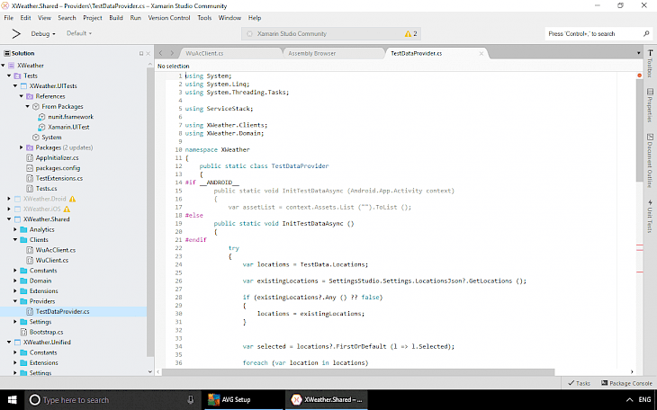Click the taskbar microphone icon
Viewport: 657px width, 410px height.
click(191, 399)
